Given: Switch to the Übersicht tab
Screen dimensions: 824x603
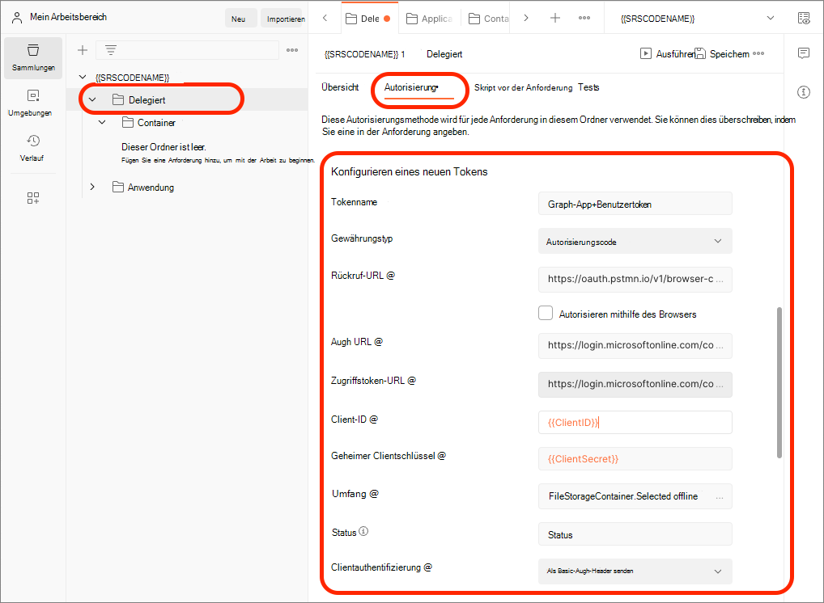Looking at the screenshot, I should (340, 87).
